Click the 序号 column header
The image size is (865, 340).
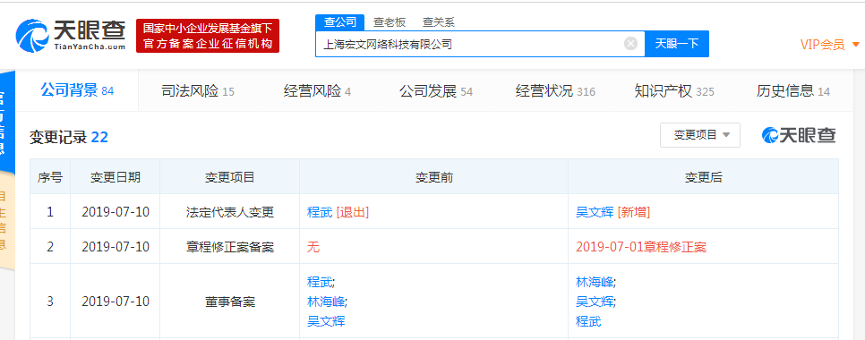50,177
